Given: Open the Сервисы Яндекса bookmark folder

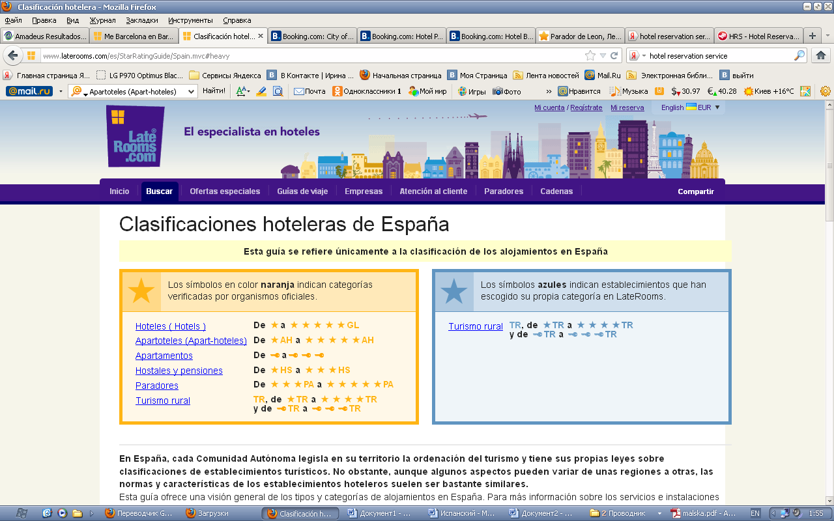Looking at the screenshot, I should (225, 75).
